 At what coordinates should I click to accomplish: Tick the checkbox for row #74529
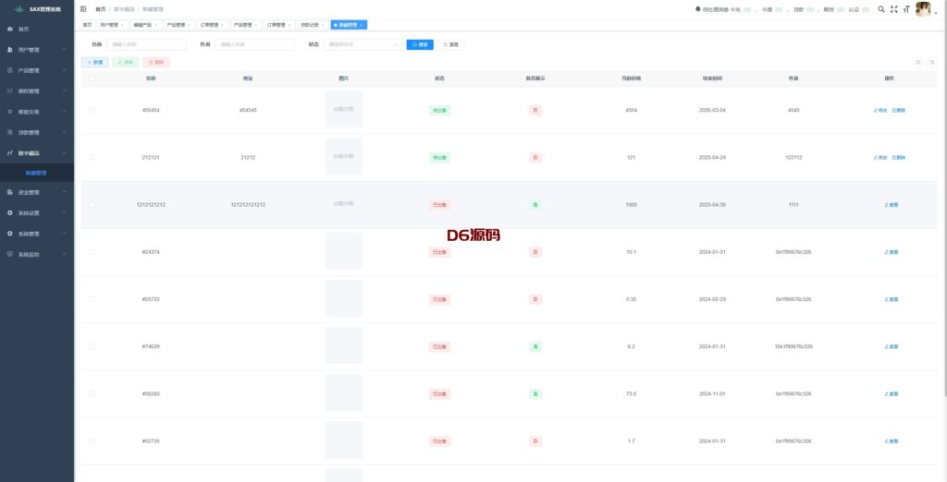[x=92, y=346]
